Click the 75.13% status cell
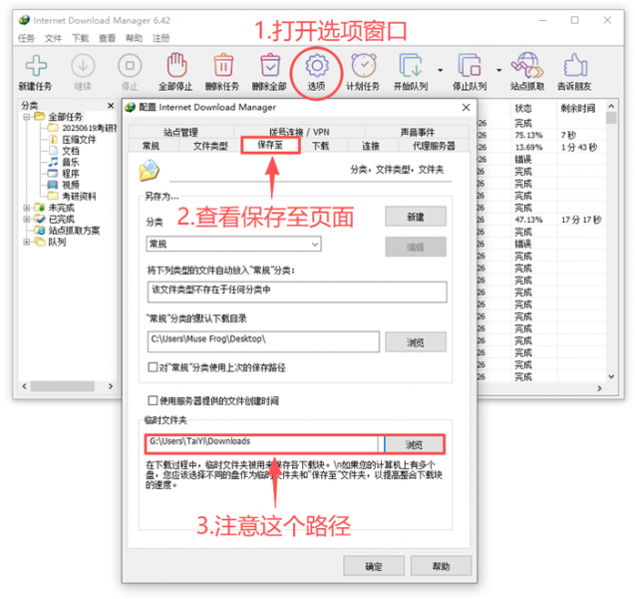Screen dimensions: 635x599 pos(529,135)
